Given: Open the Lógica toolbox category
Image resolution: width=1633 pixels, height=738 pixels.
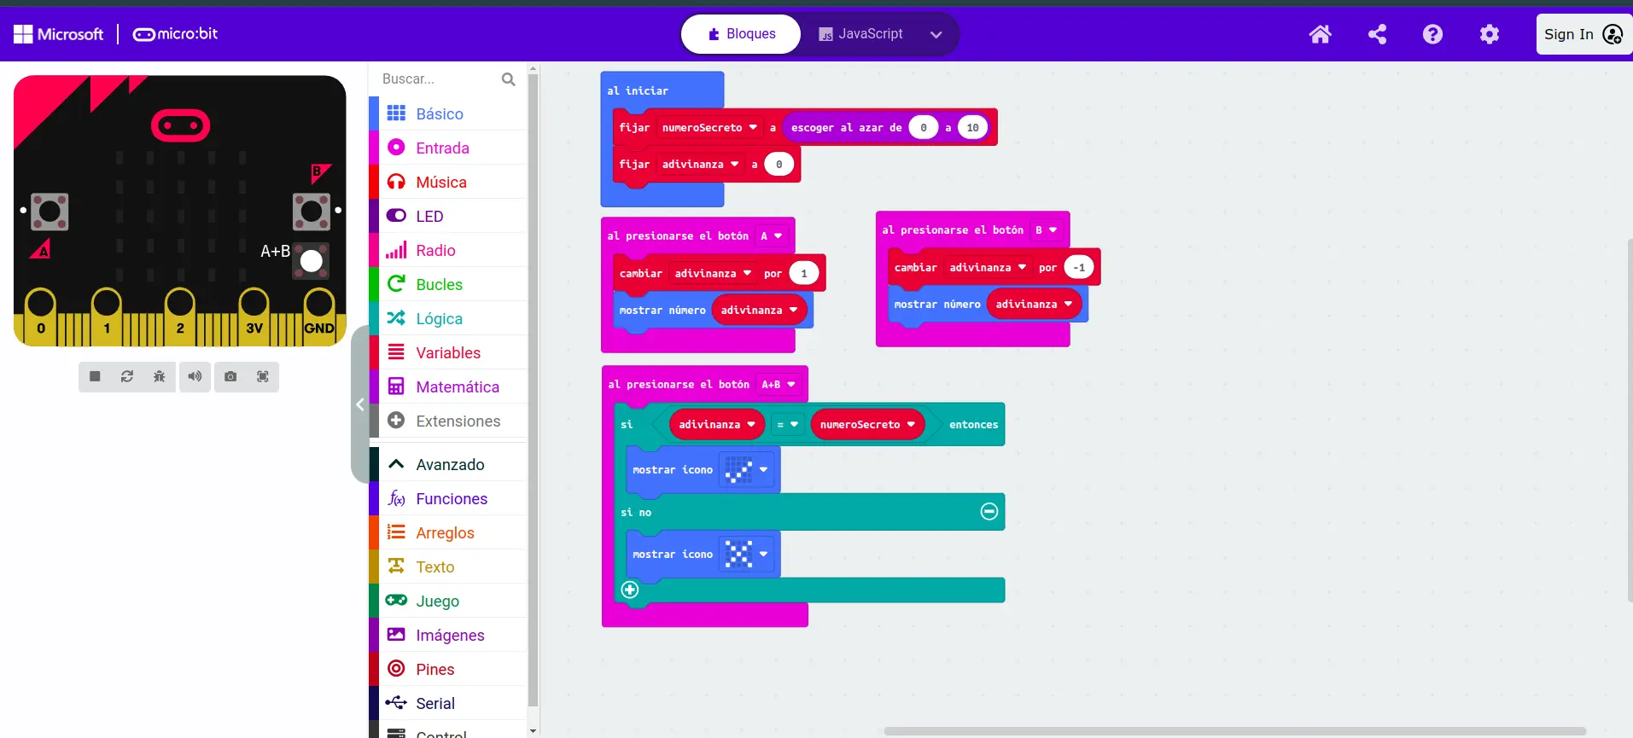Looking at the screenshot, I should pos(439,318).
